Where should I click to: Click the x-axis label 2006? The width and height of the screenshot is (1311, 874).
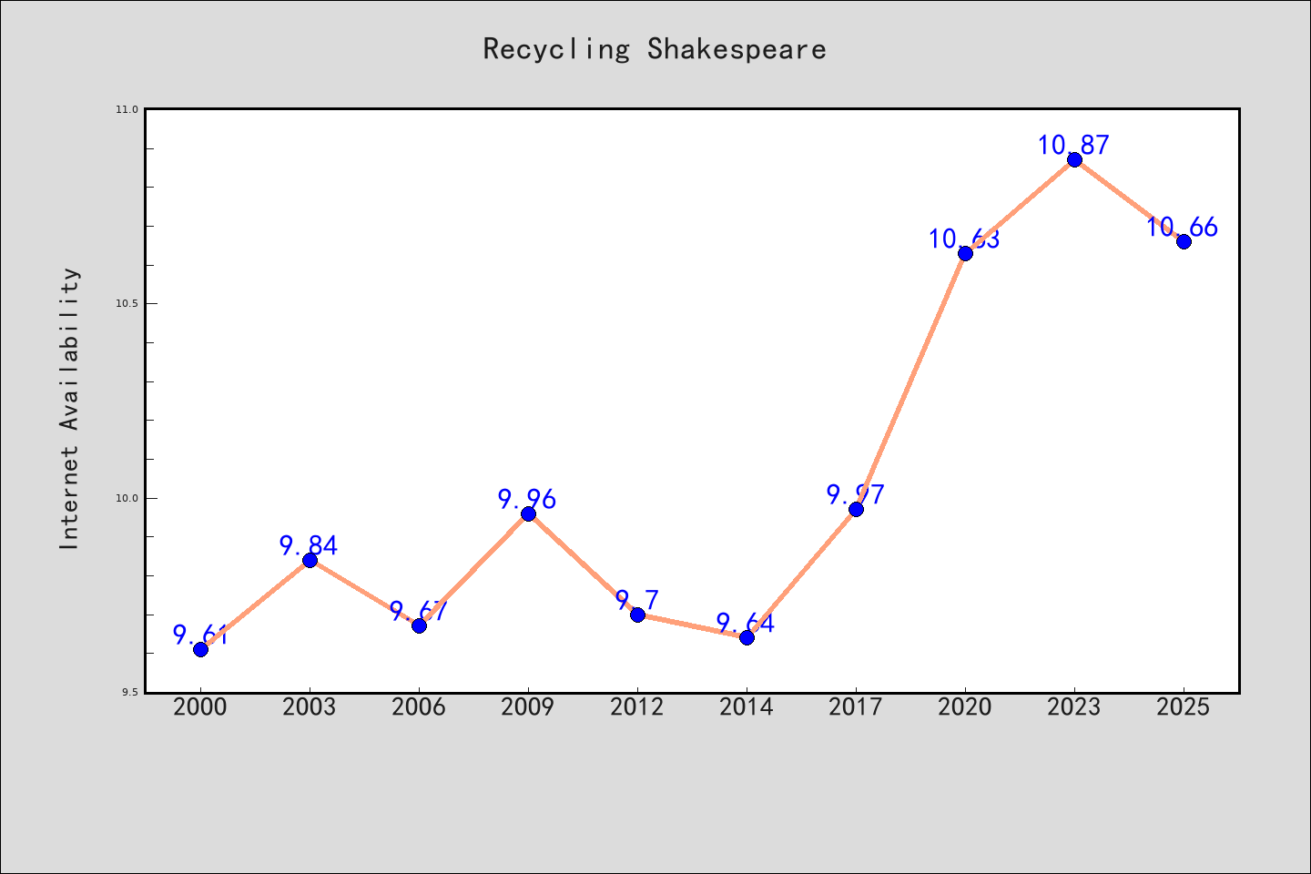(419, 707)
